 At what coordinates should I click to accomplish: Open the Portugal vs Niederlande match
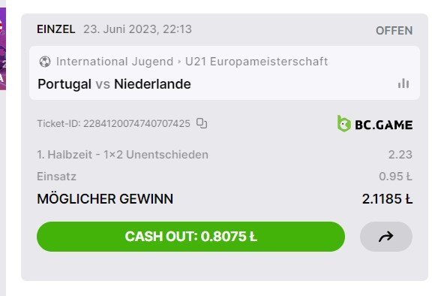114,84
